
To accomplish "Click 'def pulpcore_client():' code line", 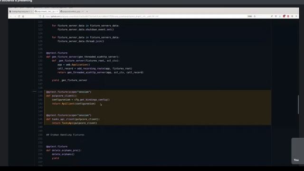I will tap(61, 96).
